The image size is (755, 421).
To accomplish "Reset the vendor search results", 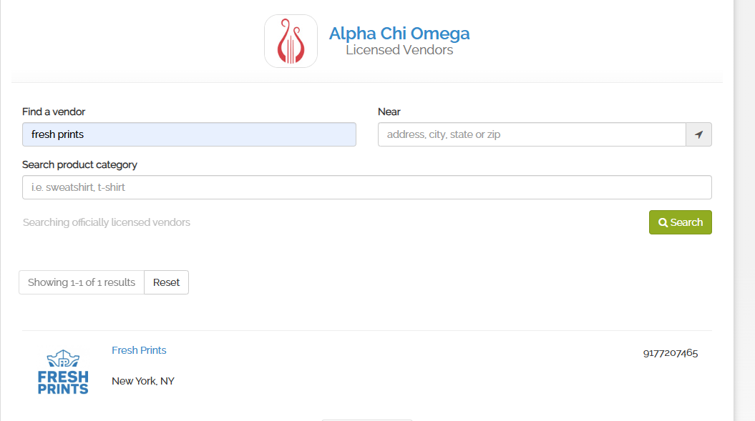I will point(166,282).
